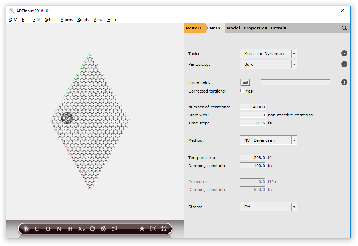The height and width of the screenshot is (246, 358).
Task: Open the Task dropdown Molecular Dynamics
Action: [268, 54]
